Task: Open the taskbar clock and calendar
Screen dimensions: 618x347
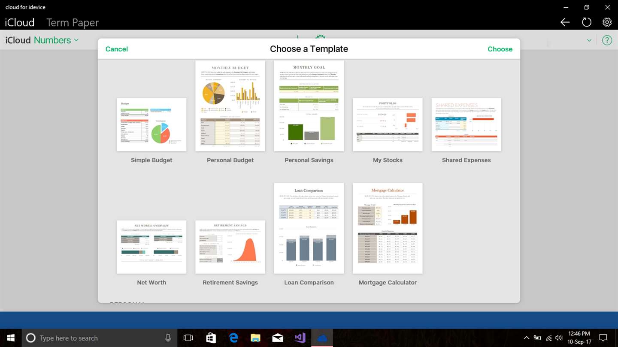Action: 579,338
